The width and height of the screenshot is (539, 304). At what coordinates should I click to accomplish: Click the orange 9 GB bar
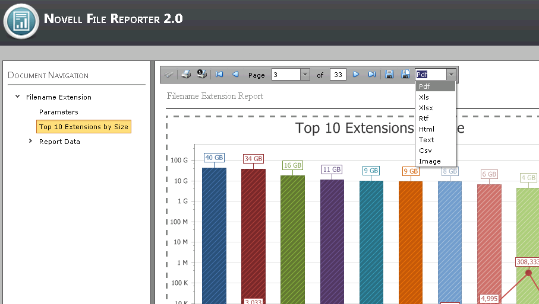point(411,242)
